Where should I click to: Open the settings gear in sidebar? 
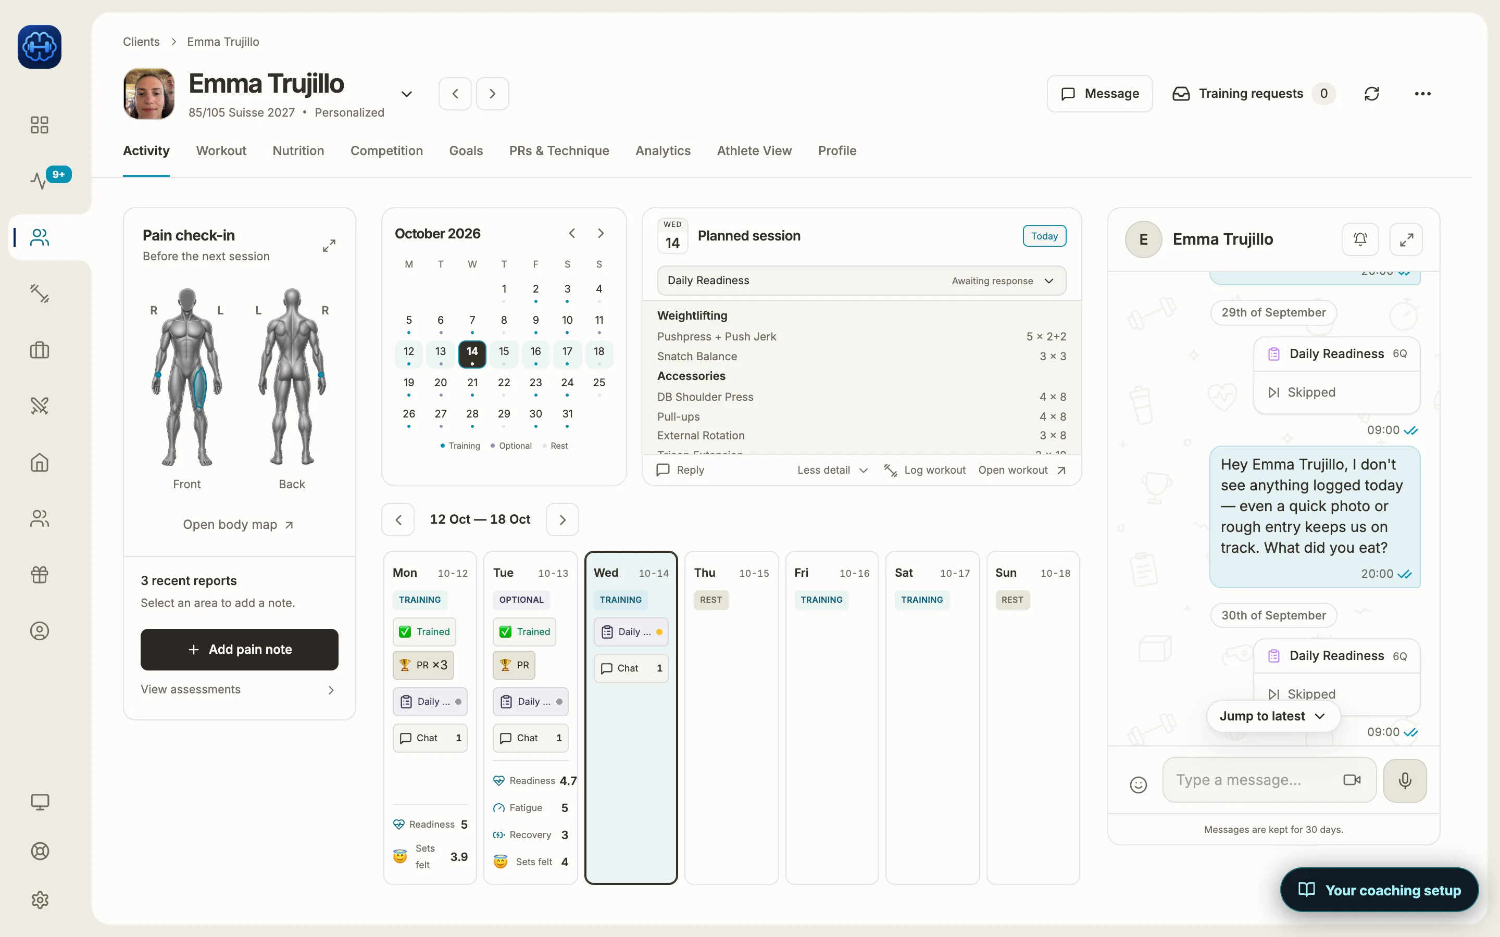(40, 900)
